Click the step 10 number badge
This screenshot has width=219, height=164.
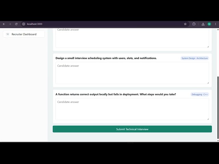click(8, 34)
